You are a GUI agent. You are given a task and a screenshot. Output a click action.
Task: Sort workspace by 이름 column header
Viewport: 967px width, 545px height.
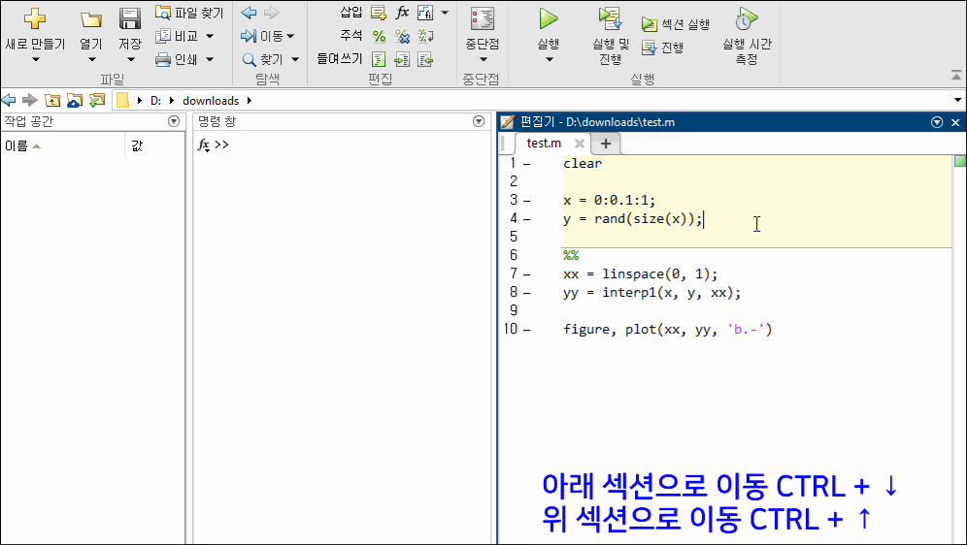(x=62, y=146)
